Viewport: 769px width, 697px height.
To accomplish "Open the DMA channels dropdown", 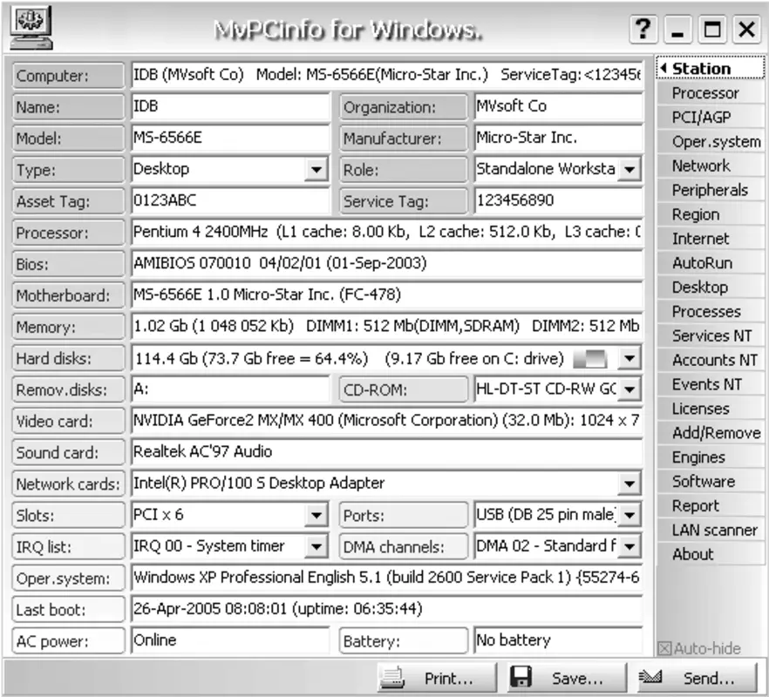I will (x=629, y=546).
